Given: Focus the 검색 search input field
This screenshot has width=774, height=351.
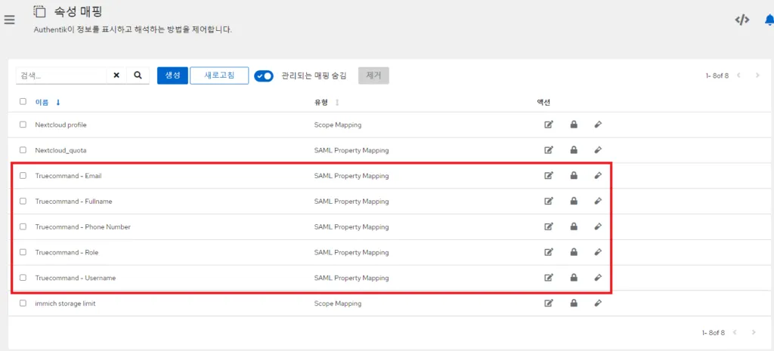Looking at the screenshot, I should [x=60, y=75].
